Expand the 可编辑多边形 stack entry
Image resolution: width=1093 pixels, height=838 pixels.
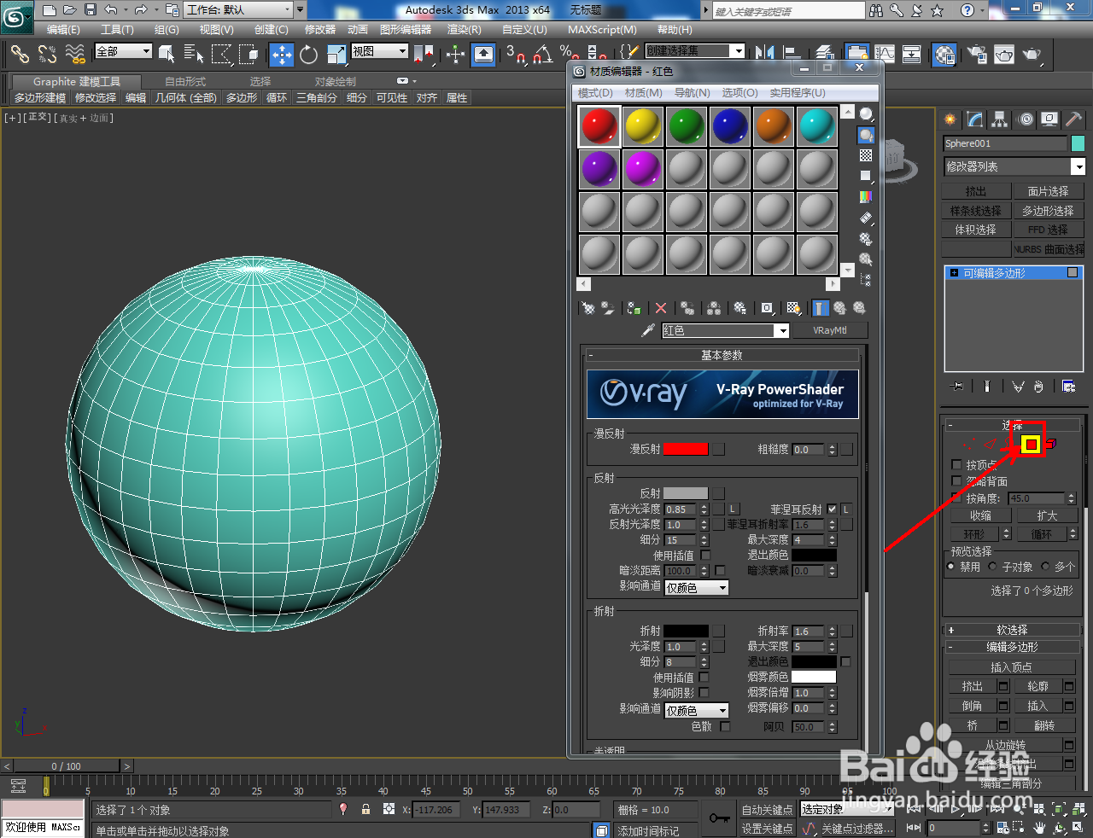955,273
